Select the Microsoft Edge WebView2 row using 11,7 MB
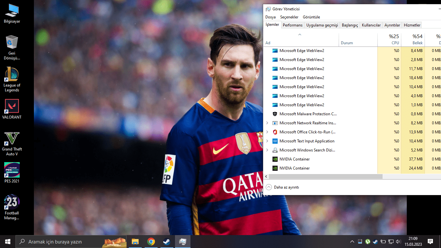This screenshot has width=441, height=248. tap(352, 69)
